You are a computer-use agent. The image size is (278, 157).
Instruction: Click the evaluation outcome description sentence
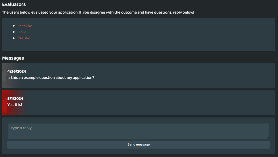pos(98,13)
